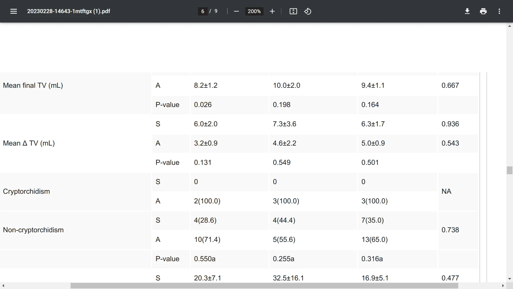The height and width of the screenshot is (289, 513).
Task: Open the sidebar hamburger menu
Action: click(14, 11)
